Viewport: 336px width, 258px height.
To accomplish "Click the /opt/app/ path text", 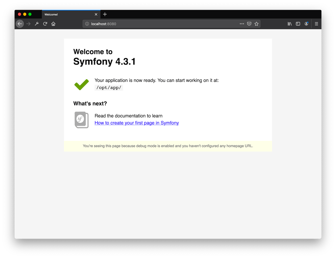I will click(x=109, y=88).
